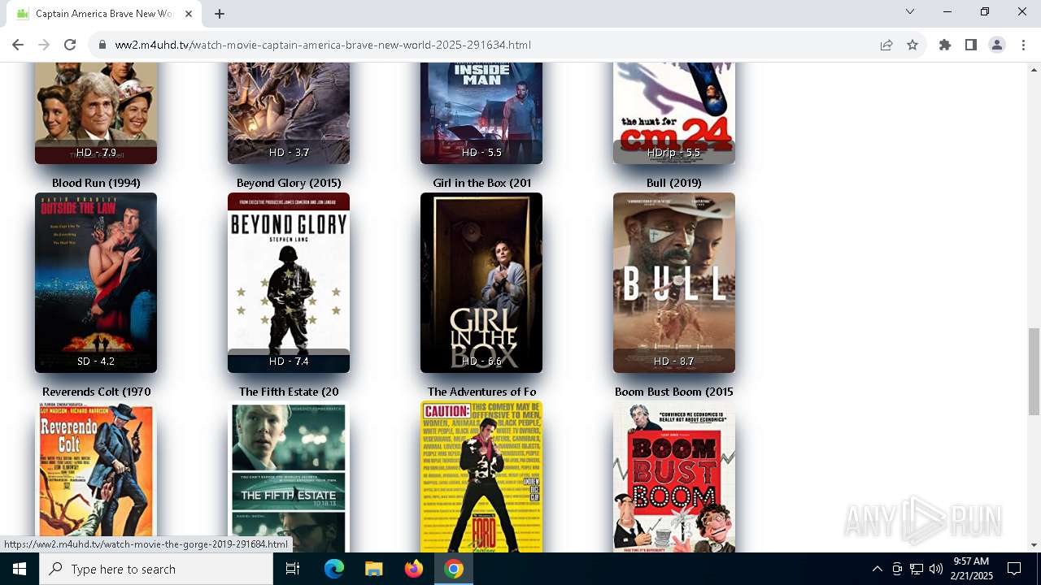View the site lock icon info
This screenshot has width=1041, height=585.
point(102,45)
